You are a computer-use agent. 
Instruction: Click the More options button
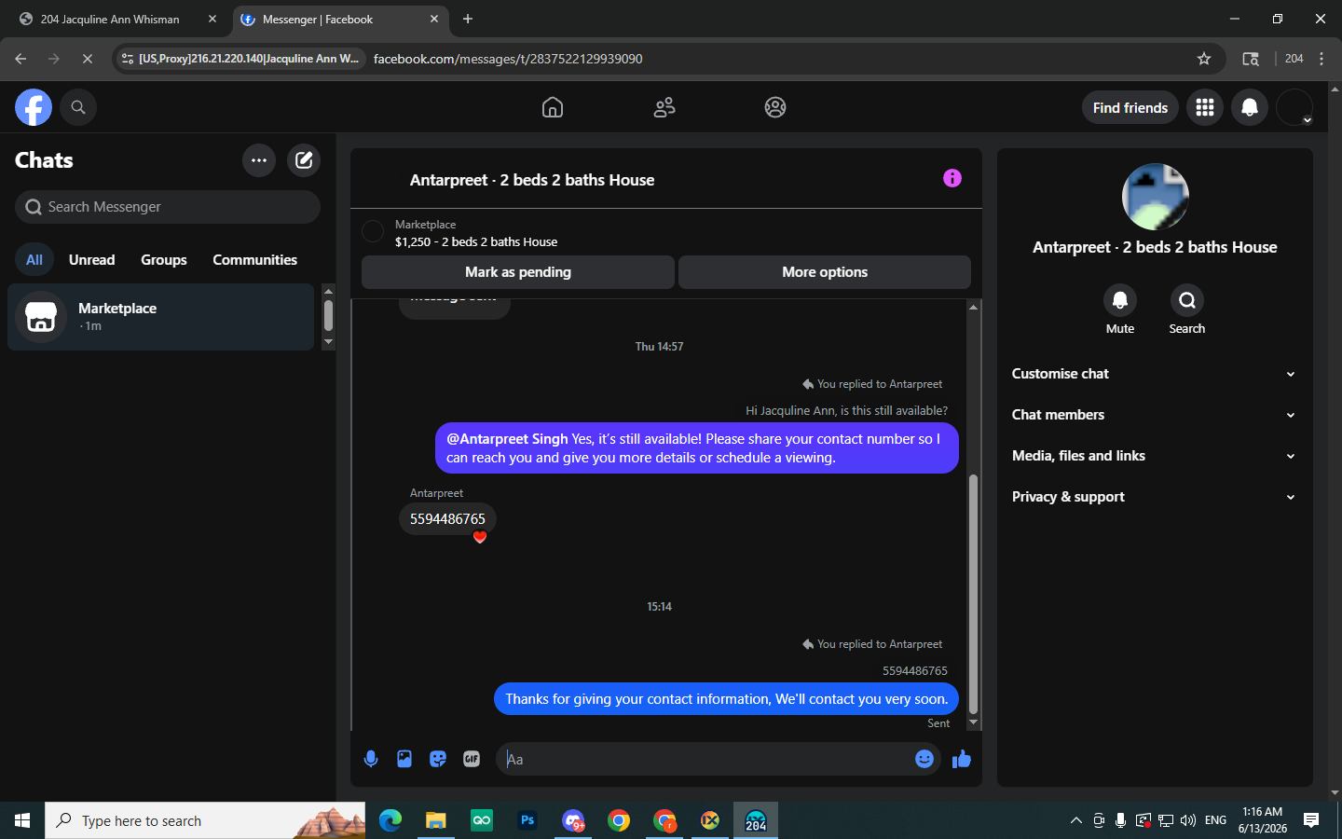click(x=825, y=272)
